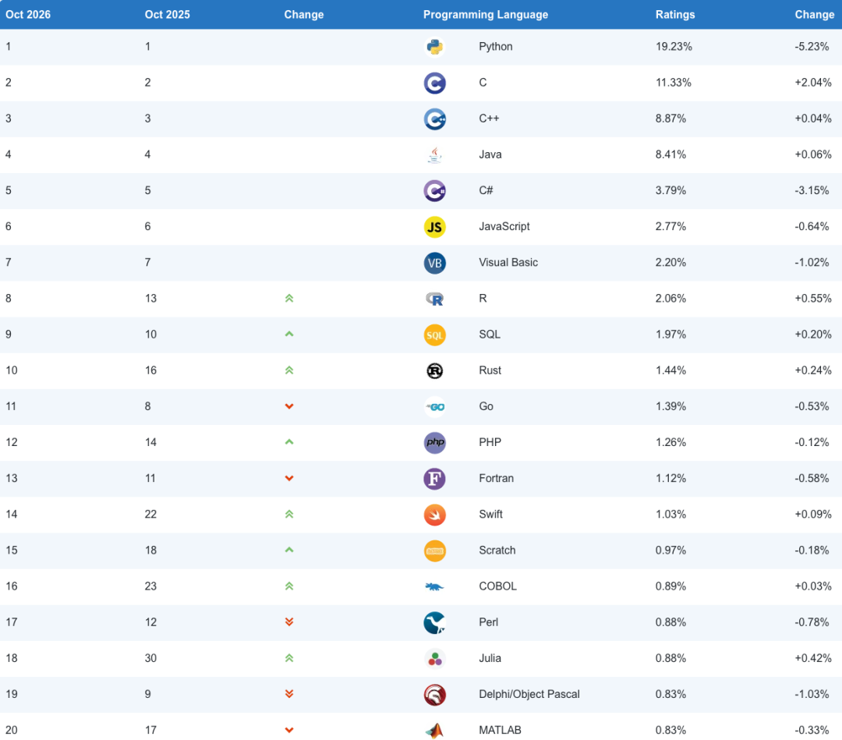This screenshot has height=740, width=842.
Task: Select the C language logo
Action: 434,83
